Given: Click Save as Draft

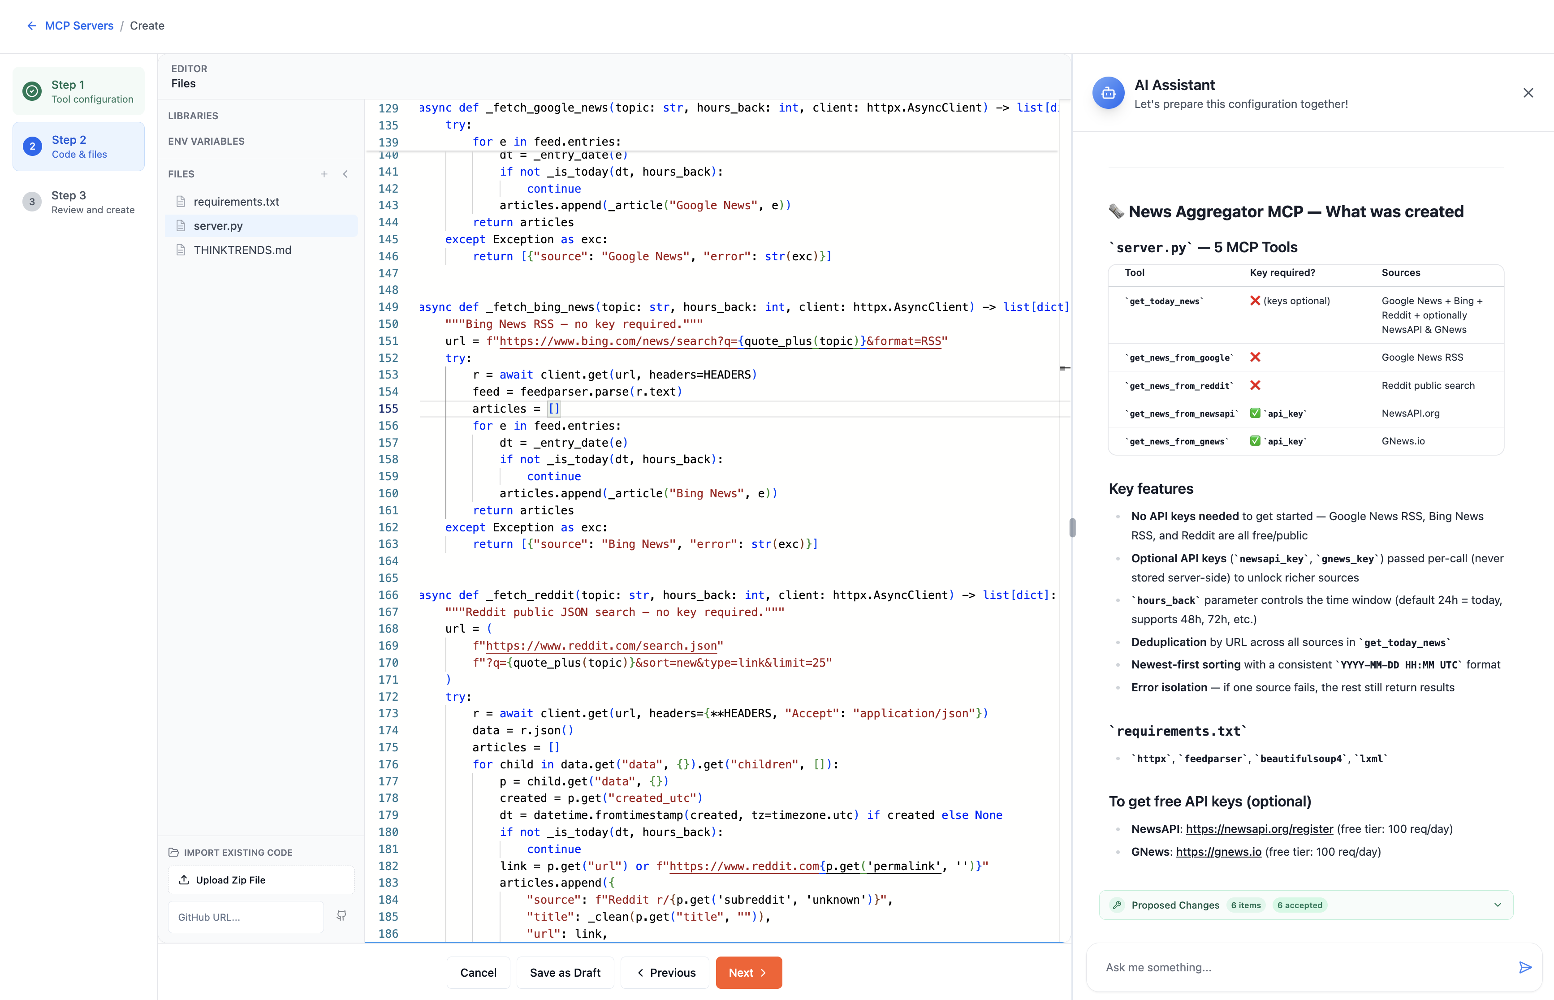Looking at the screenshot, I should coord(565,973).
